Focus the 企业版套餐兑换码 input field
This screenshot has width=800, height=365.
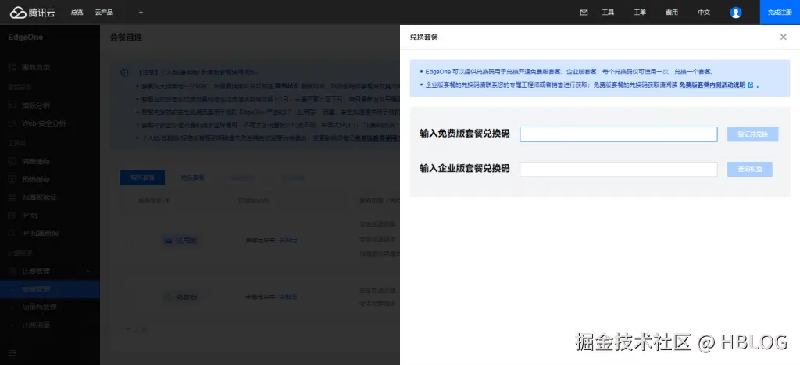pyautogui.click(x=619, y=169)
